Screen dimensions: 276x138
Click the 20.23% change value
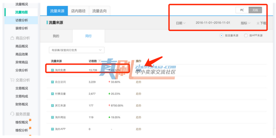(115, 94)
